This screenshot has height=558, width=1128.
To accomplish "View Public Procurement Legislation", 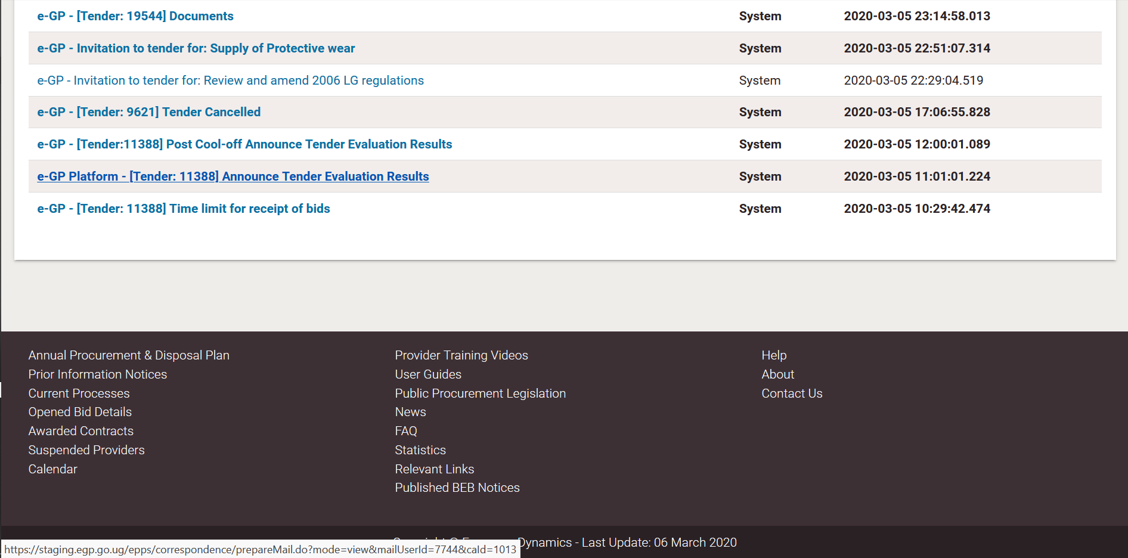I will pos(480,393).
